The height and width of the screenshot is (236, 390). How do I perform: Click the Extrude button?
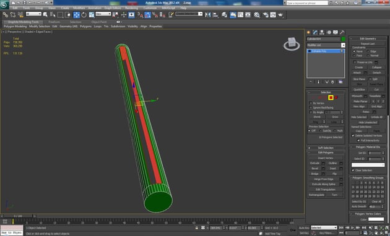pyautogui.click(x=315, y=163)
